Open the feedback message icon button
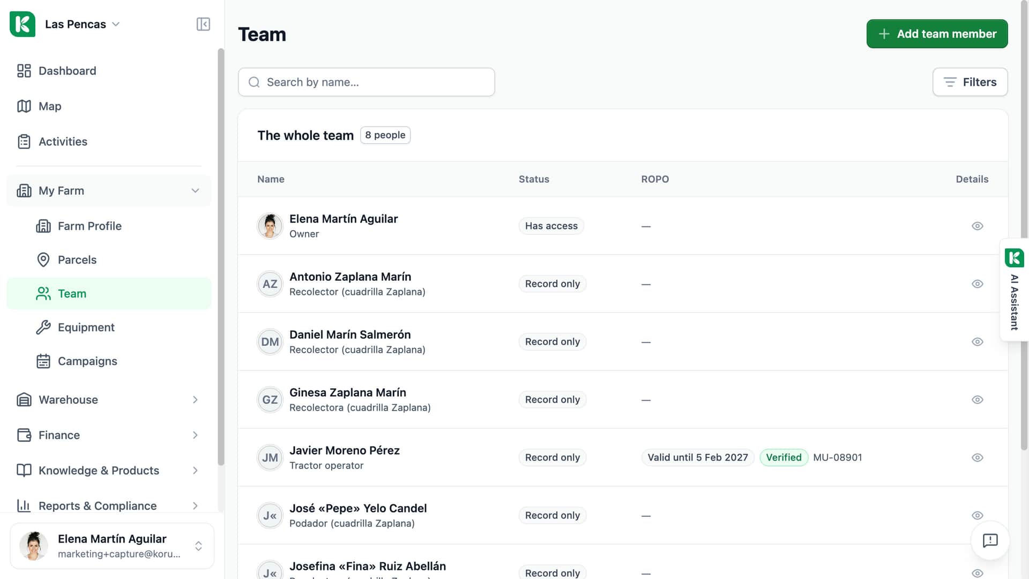 pyautogui.click(x=990, y=540)
